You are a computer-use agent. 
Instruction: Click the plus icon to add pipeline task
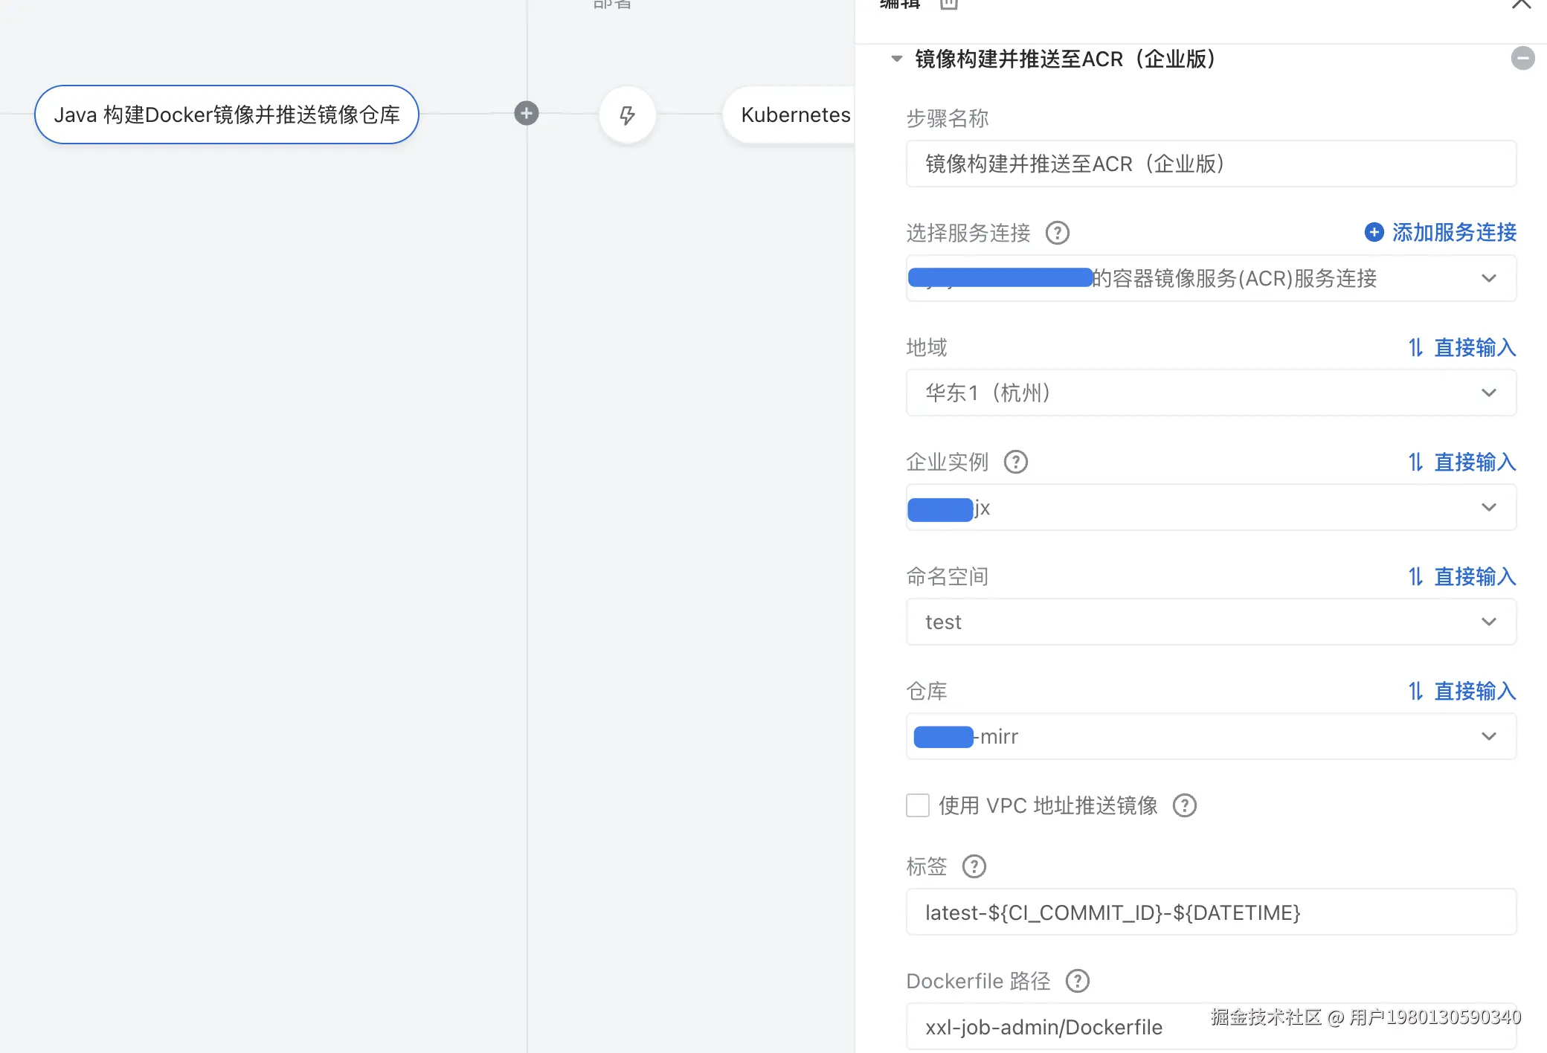pos(526,113)
